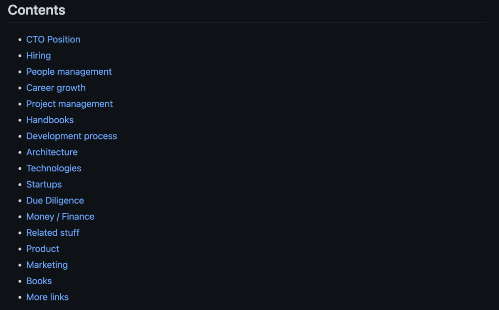Navigate to the Startups section
Screen dimensions: 499x310
(44, 184)
